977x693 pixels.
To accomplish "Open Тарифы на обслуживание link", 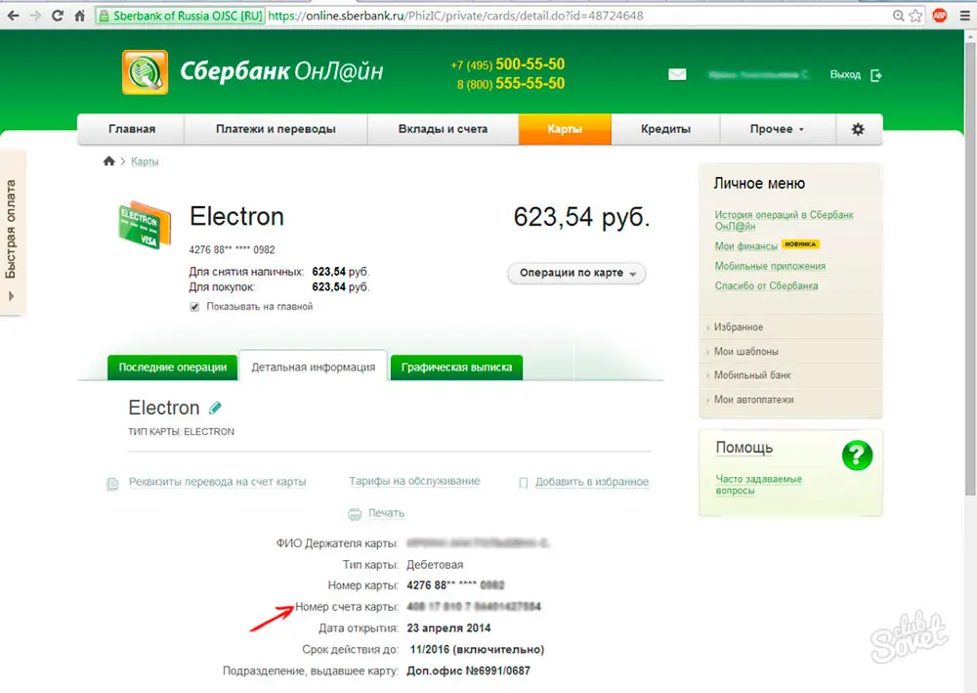I will click(414, 481).
